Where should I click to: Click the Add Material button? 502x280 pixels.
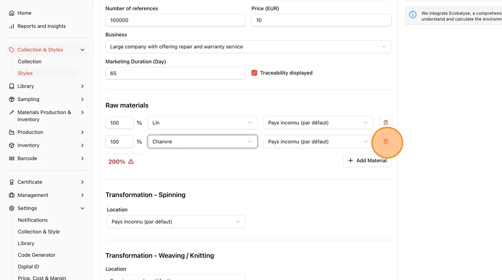point(367,161)
